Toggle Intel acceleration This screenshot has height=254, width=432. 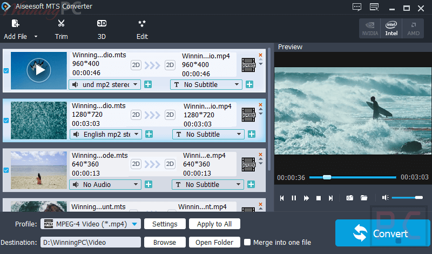391,29
